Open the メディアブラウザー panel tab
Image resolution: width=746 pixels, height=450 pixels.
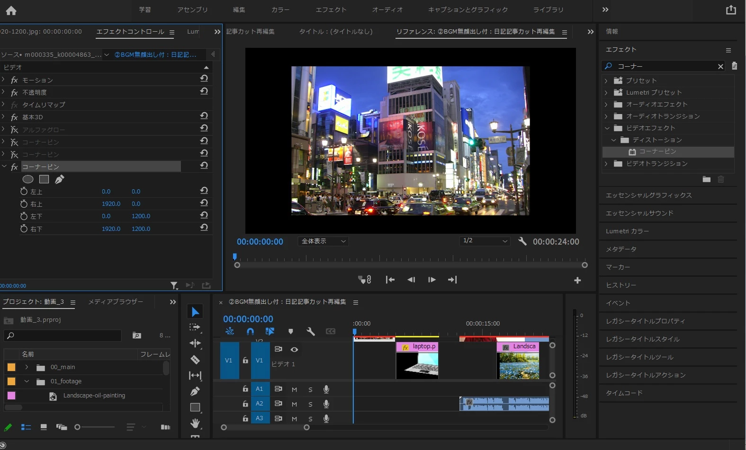[x=116, y=302]
